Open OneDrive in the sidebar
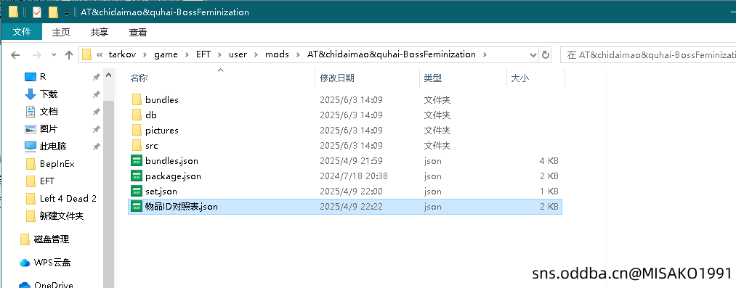The height and width of the screenshot is (288, 736). [x=54, y=284]
